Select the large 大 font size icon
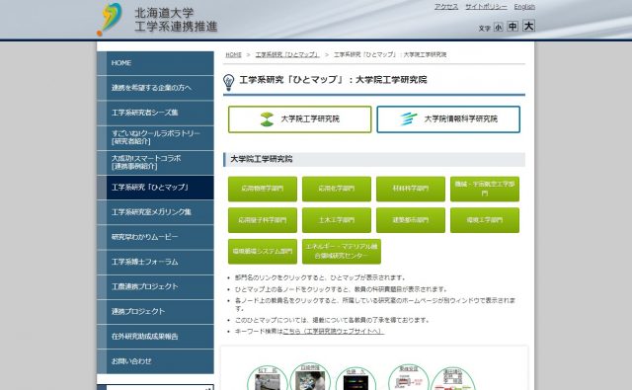Screen dimensions: 632x390 [x=528, y=26]
